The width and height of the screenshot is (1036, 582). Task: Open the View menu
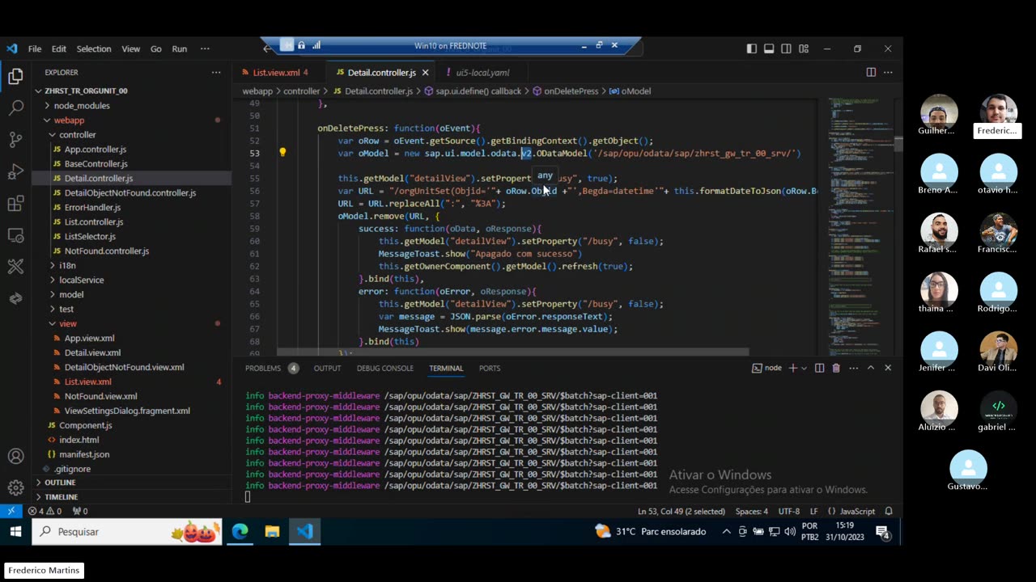[130, 48]
